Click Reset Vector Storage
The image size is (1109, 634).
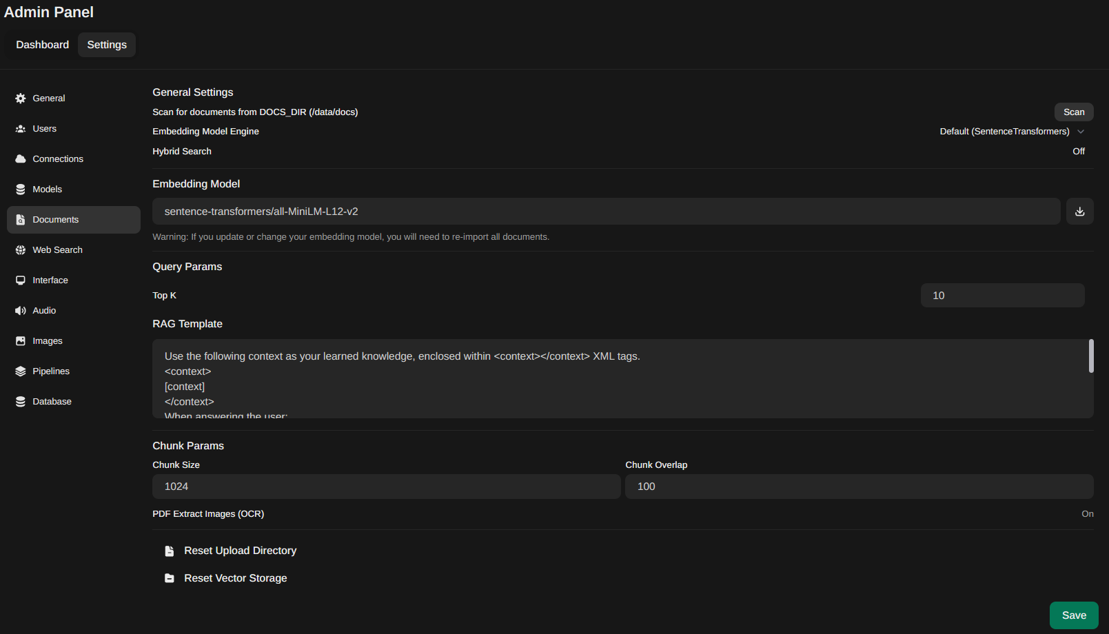[x=235, y=578]
